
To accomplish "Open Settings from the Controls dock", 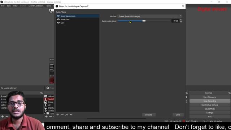I will point(210,113).
